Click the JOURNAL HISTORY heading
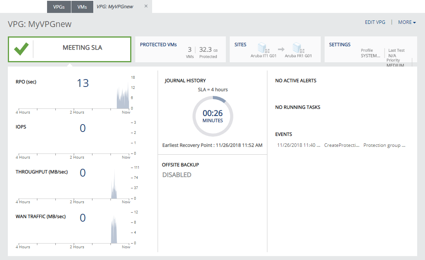The height and width of the screenshot is (260, 425). tap(185, 81)
